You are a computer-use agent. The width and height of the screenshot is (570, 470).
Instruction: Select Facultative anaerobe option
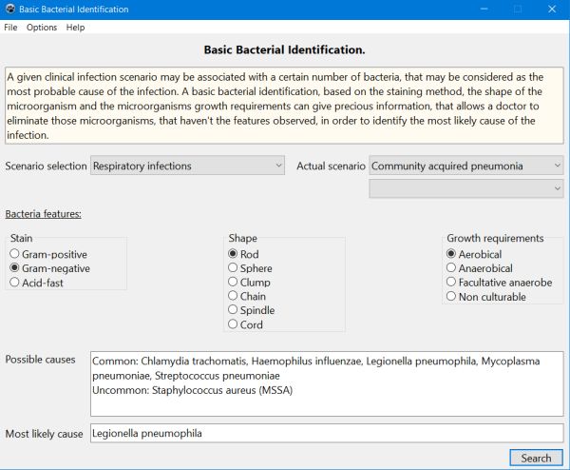tap(499, 283)
